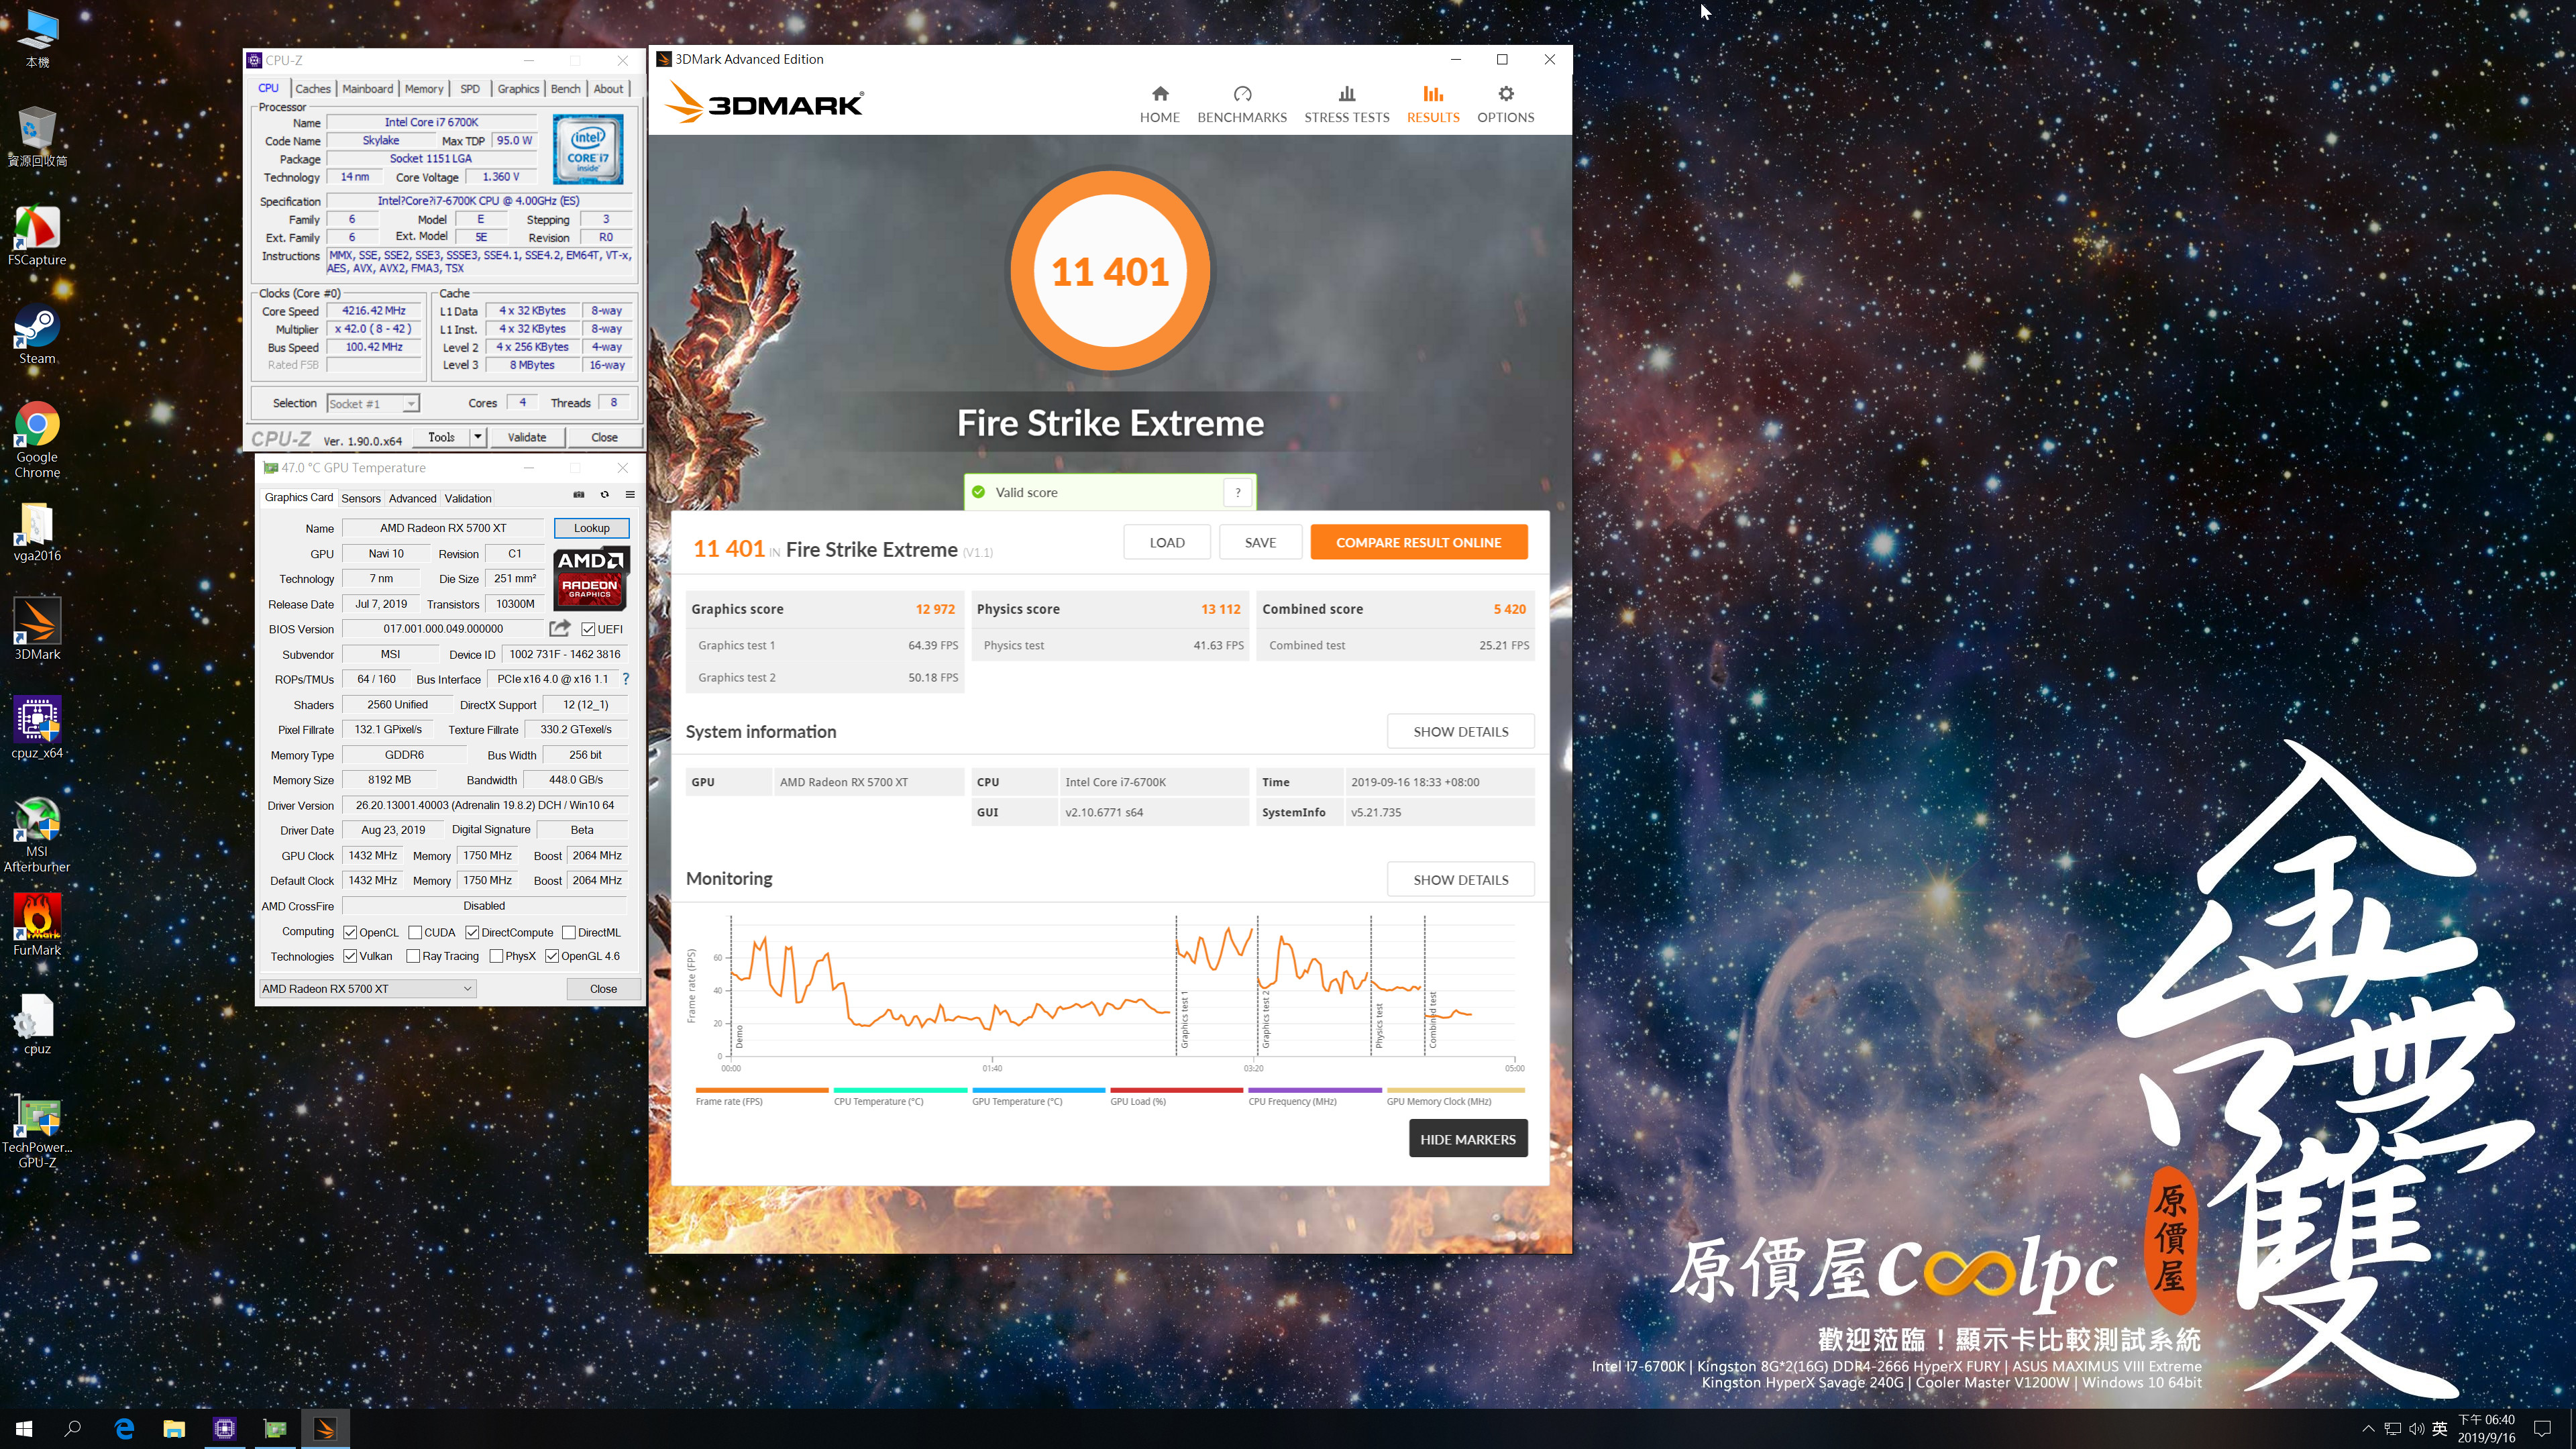Toggle the UEFI checkbox in GPU-Z
Image resolution: width=2576 pixels, height=1449 pixels.
[x=588, y=629]
